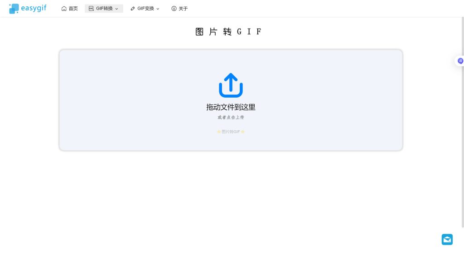The image size is (464, 256).
Task: Click the star left of 图片转GIF
Action: (x=219, y=132)
